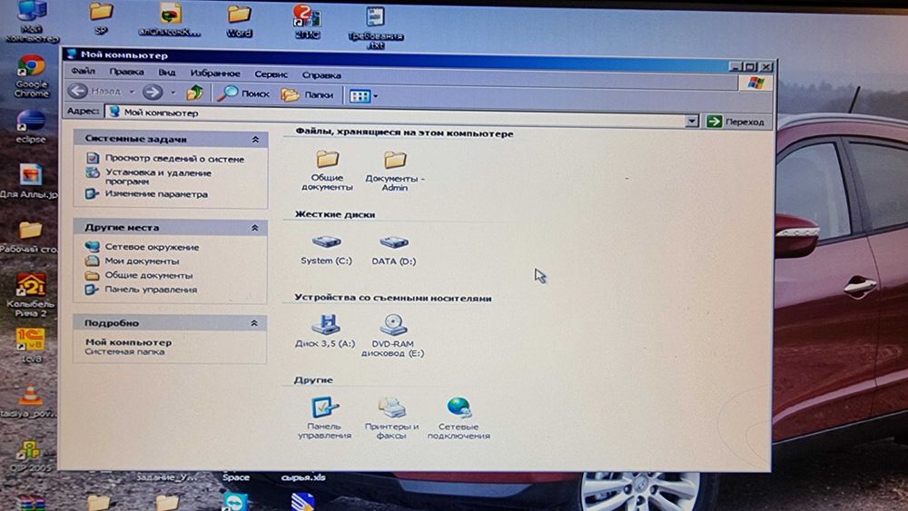The width and height of the screenshot is (908, 511).
Task: Select the VLC cone desktop icon
Action: 29,400
